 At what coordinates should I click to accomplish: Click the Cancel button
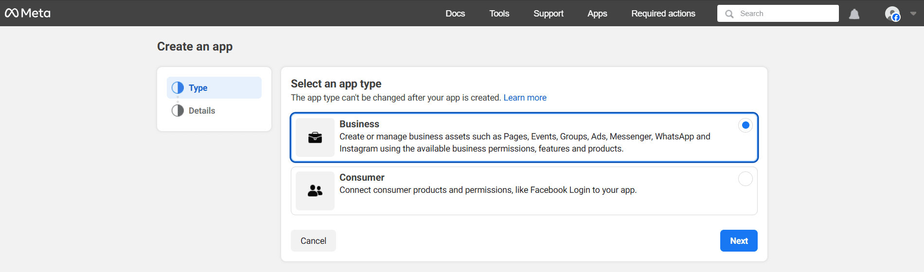point(313,241)
